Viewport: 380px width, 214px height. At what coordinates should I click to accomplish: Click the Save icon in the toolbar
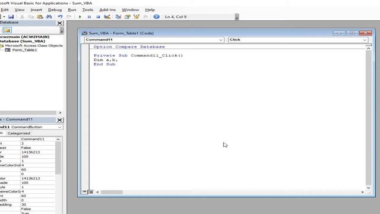[11, 17]
